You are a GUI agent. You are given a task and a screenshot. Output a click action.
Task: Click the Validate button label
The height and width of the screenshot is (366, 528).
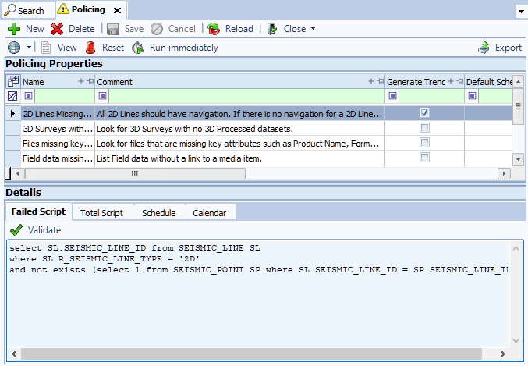pyautogui.click(x=44, y=230)
